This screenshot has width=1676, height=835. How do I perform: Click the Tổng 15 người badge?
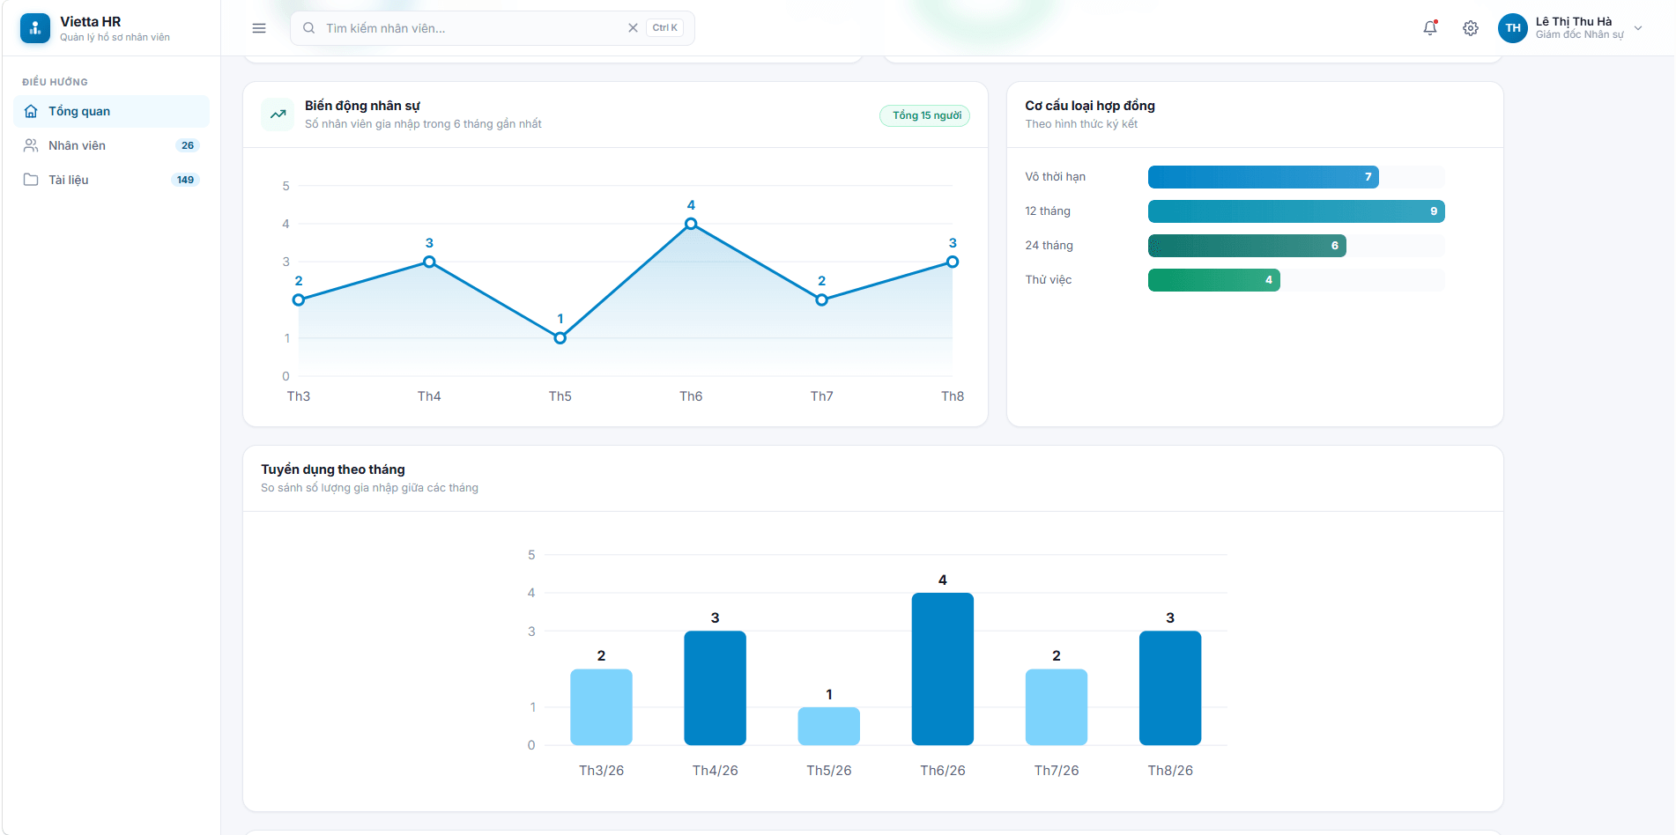925,115
